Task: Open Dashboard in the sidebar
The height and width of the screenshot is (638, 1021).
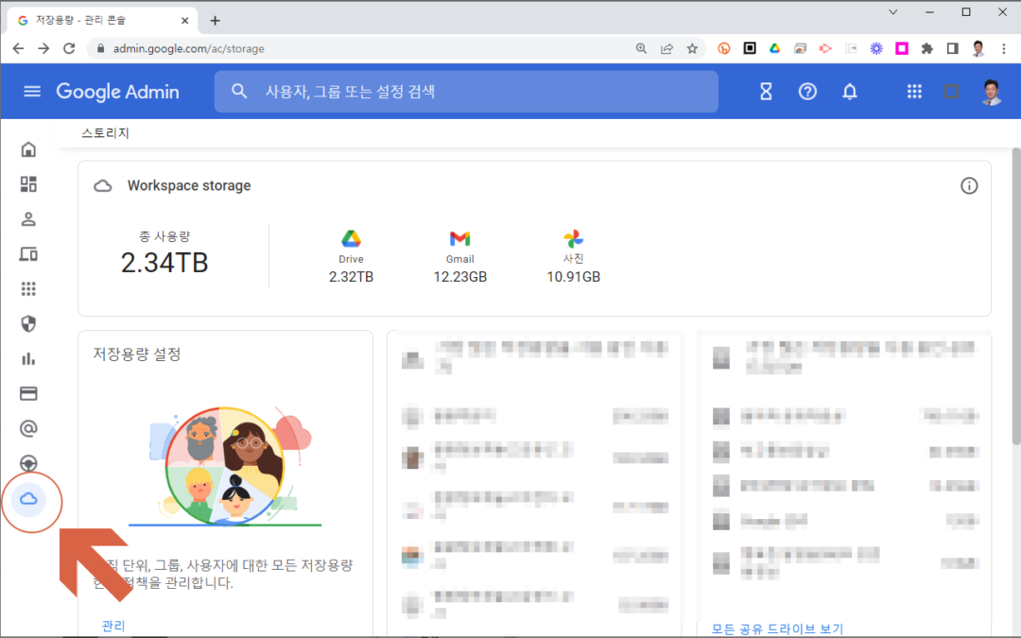Action: point(28,184)
